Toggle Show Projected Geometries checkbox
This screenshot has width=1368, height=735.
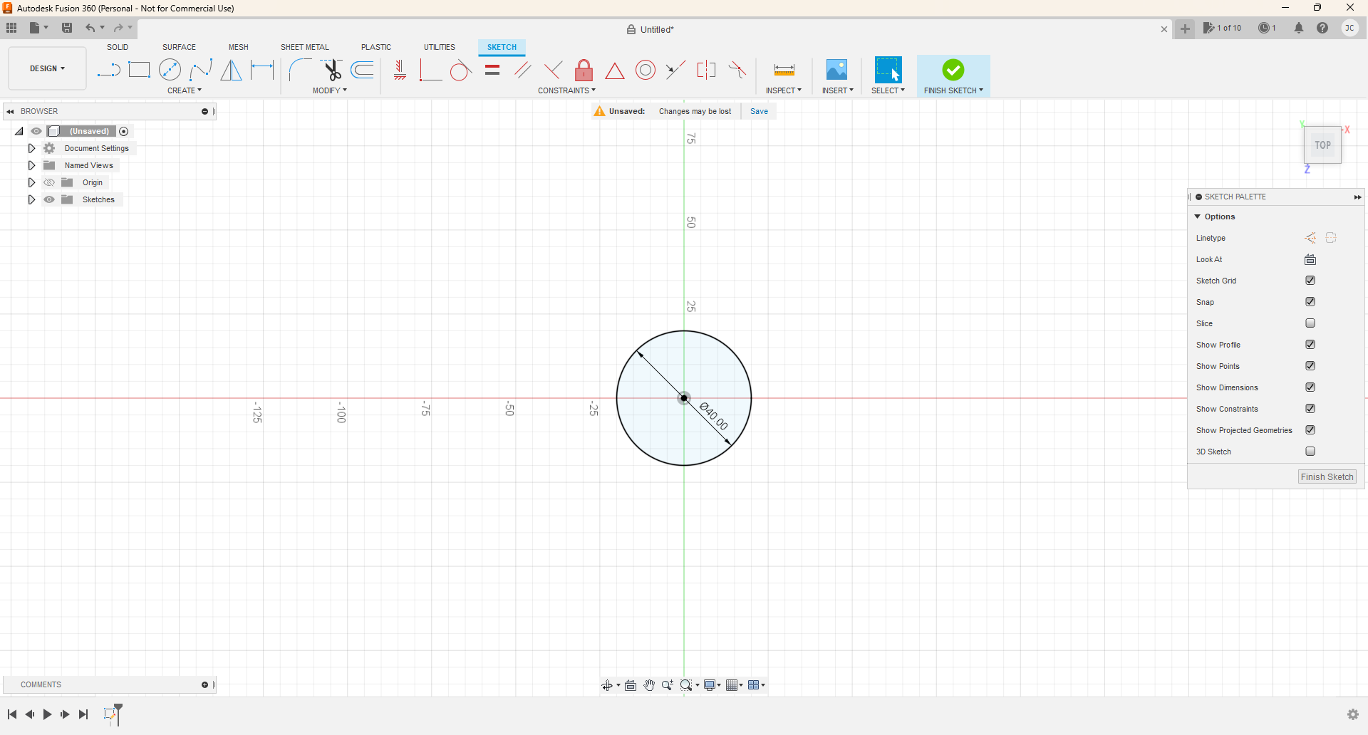click(1310, 430)
